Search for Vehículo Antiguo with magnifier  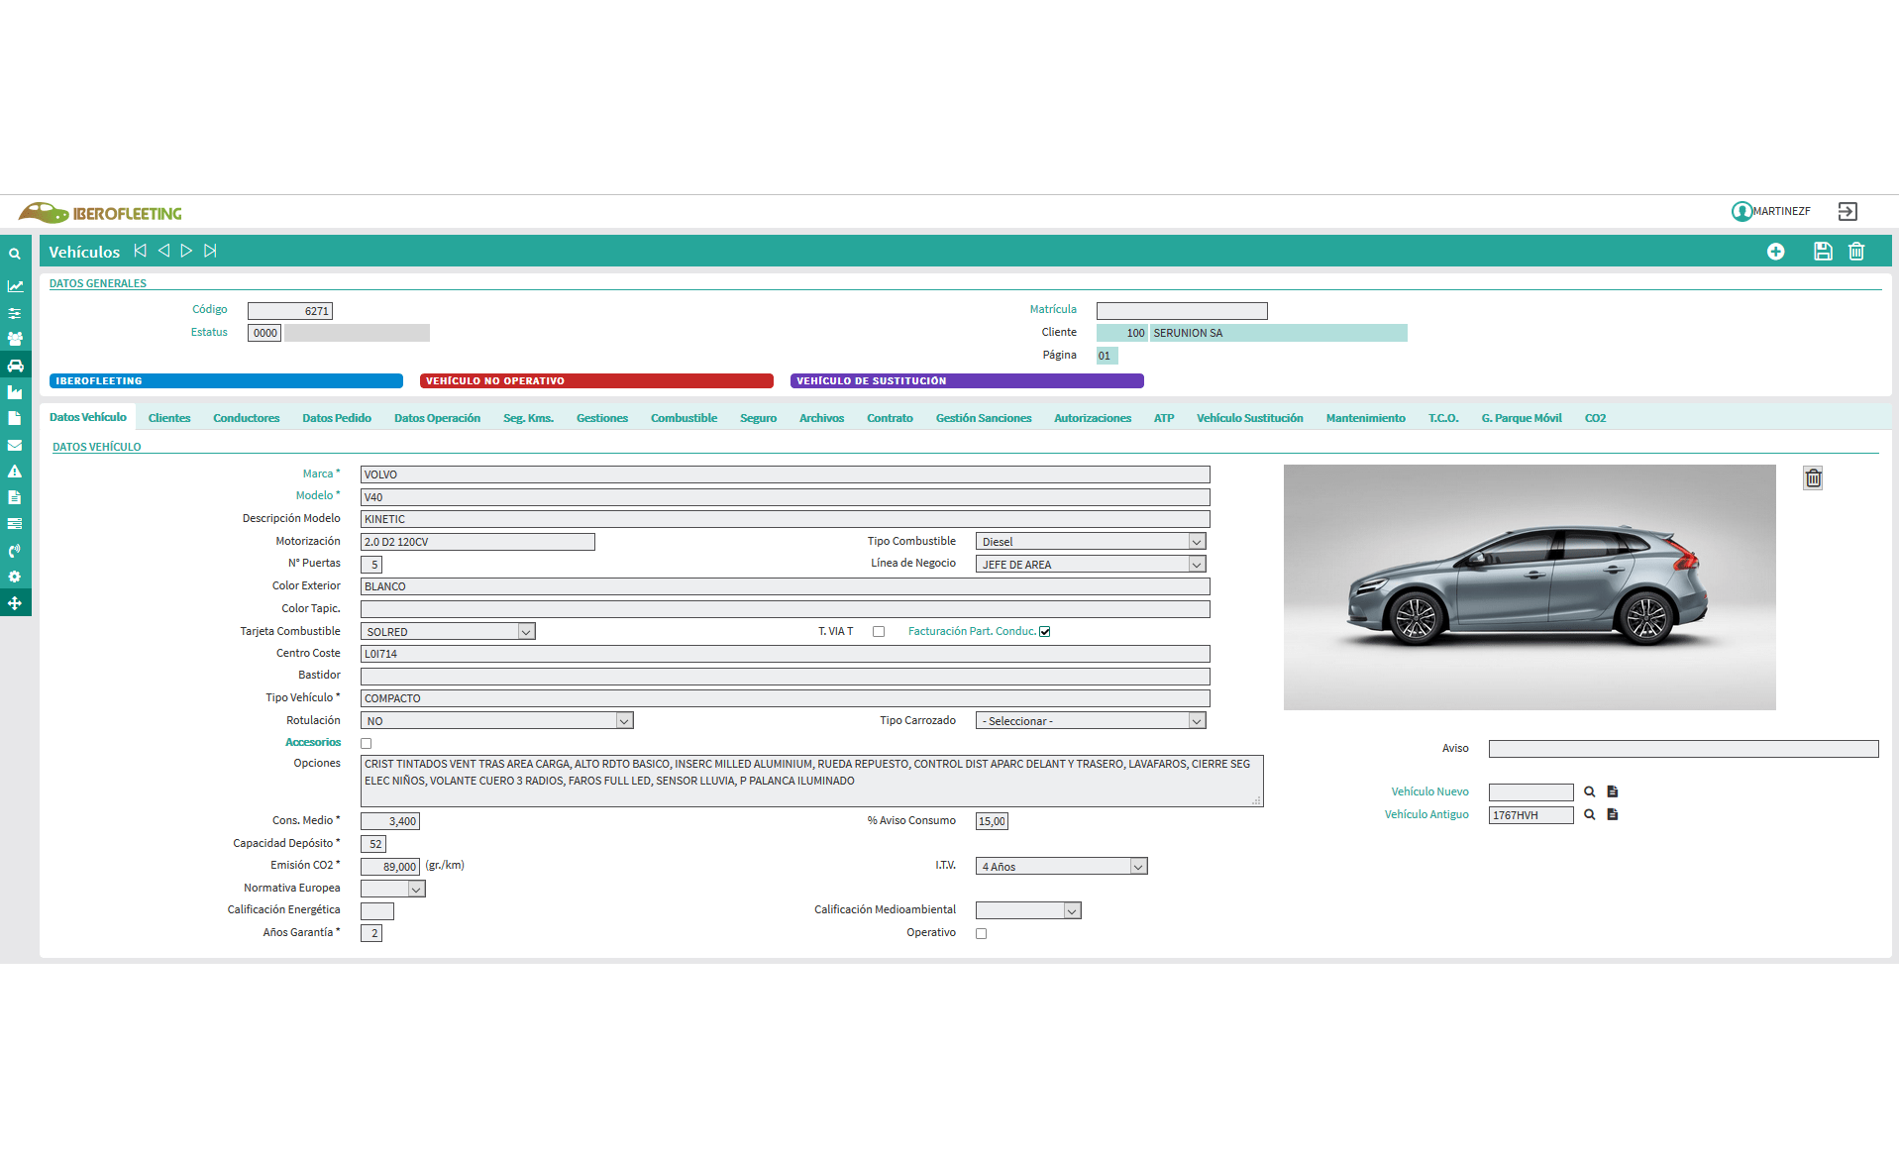(x=1590, y=814)
